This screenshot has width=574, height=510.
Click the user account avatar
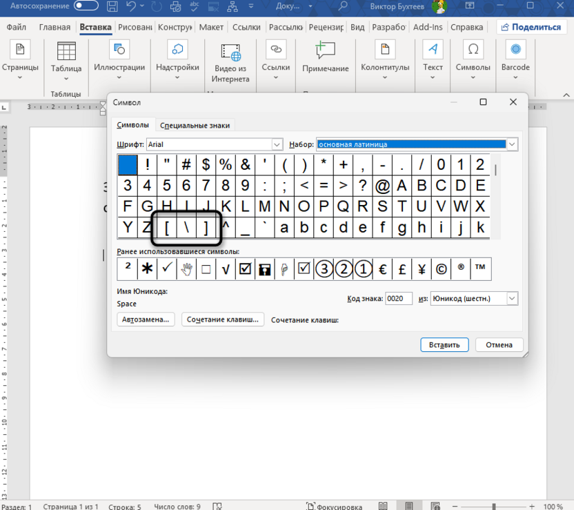(x=439, y=7)
